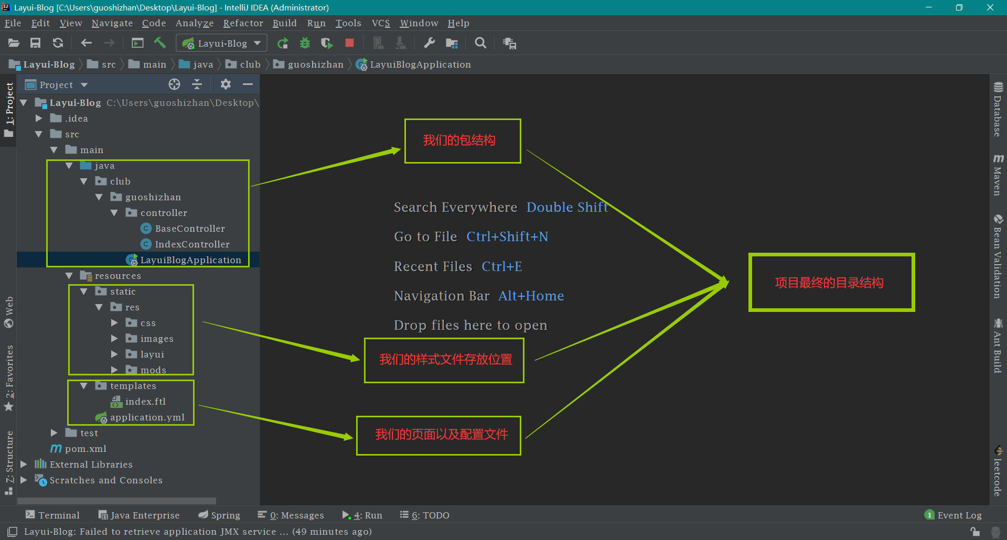Image resolution: width=1007 pixels, height=540 pixels.
Task: Open Search Everywhere magnifier icon
Action: point(480,43)
